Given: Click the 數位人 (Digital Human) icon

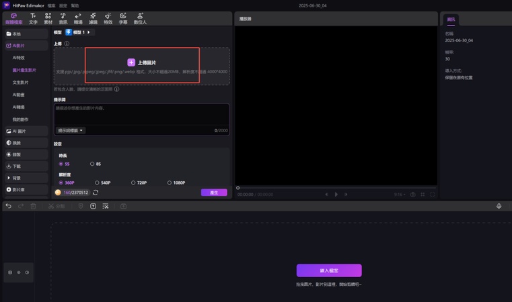Looking at the screenshot, I should point(140,18).
